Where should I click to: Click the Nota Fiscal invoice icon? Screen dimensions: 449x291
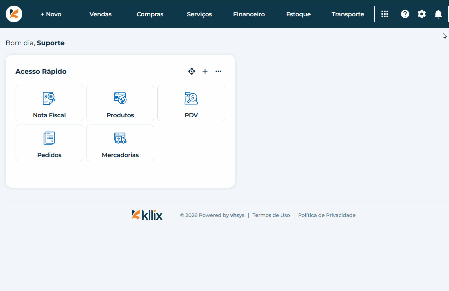[x=49, y=98]
